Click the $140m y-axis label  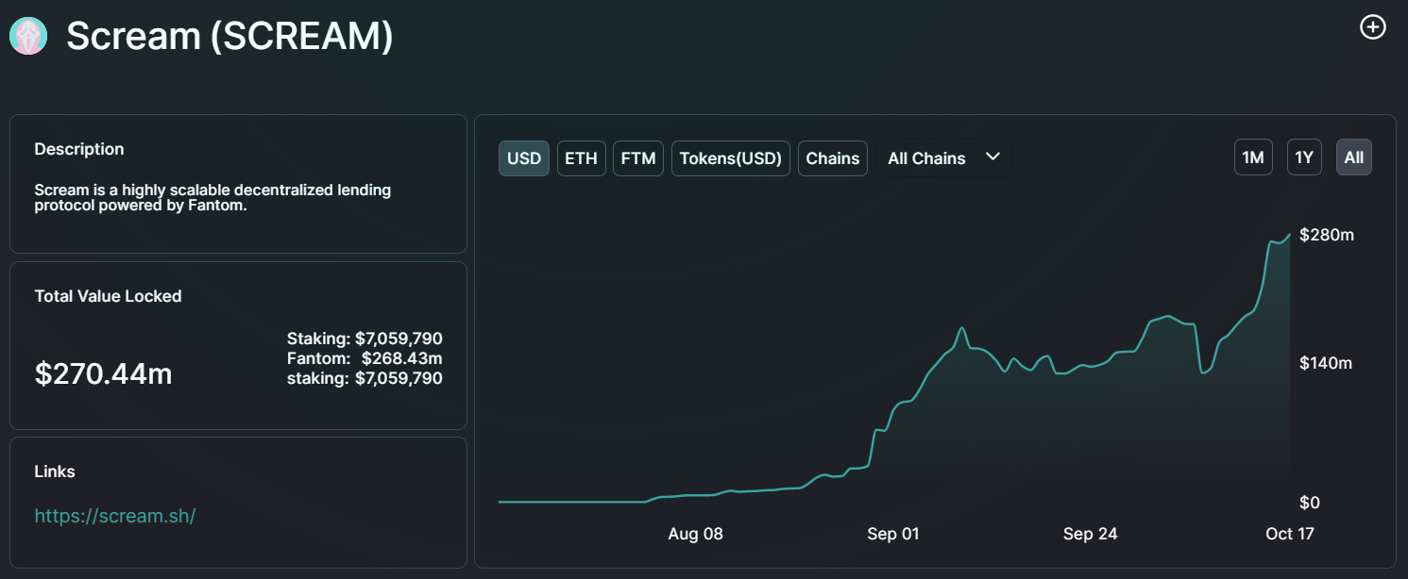[1327, 363]
